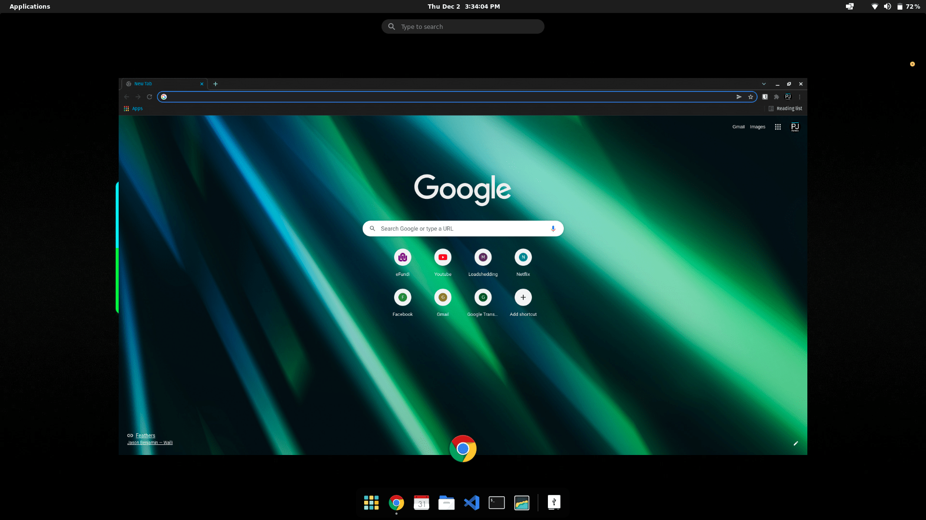Expand the tab search chevron
926x520 pixels.
click(764, 84)
